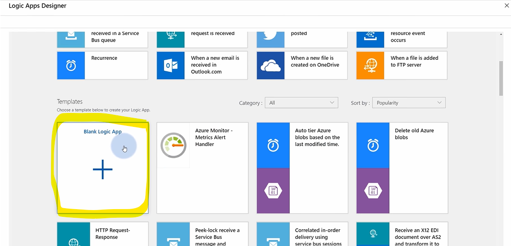Viewport: 511px width, 246px height.
Task: Click the 'request is received' trigger text
Action: [x=213, y=33]
